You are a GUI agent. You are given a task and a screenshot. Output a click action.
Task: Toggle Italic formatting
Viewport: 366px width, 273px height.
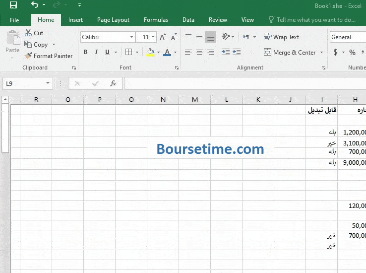click(96, 52)
